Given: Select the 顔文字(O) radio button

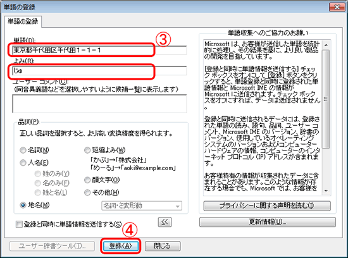Looking at the screenshot, I should 87,180.
